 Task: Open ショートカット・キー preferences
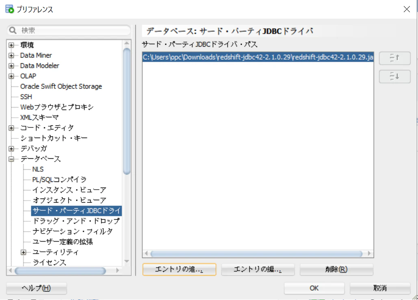(x=54, y=138)
